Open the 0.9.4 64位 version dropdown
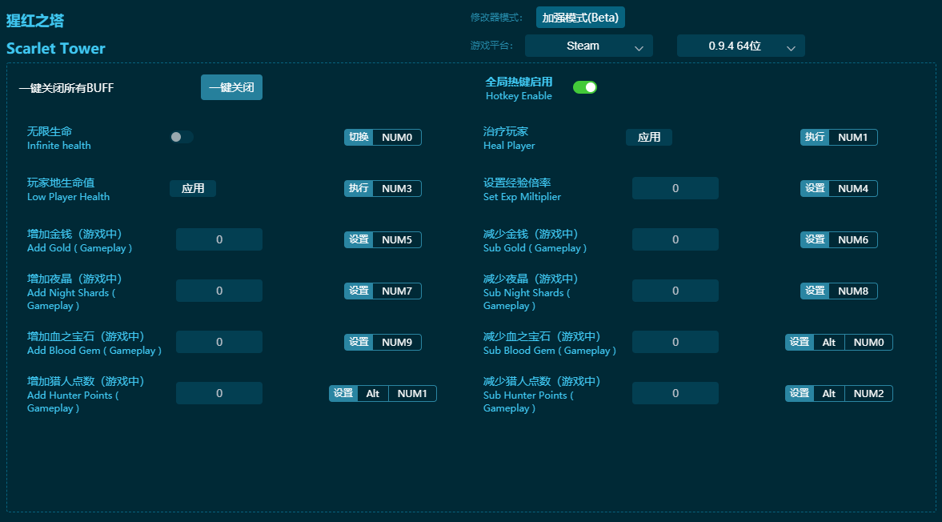Screen dimensions: 942x522 [740, 46]
